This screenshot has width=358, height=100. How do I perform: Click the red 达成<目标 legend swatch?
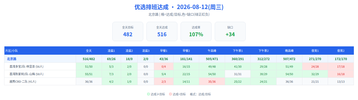coord(170,94)
